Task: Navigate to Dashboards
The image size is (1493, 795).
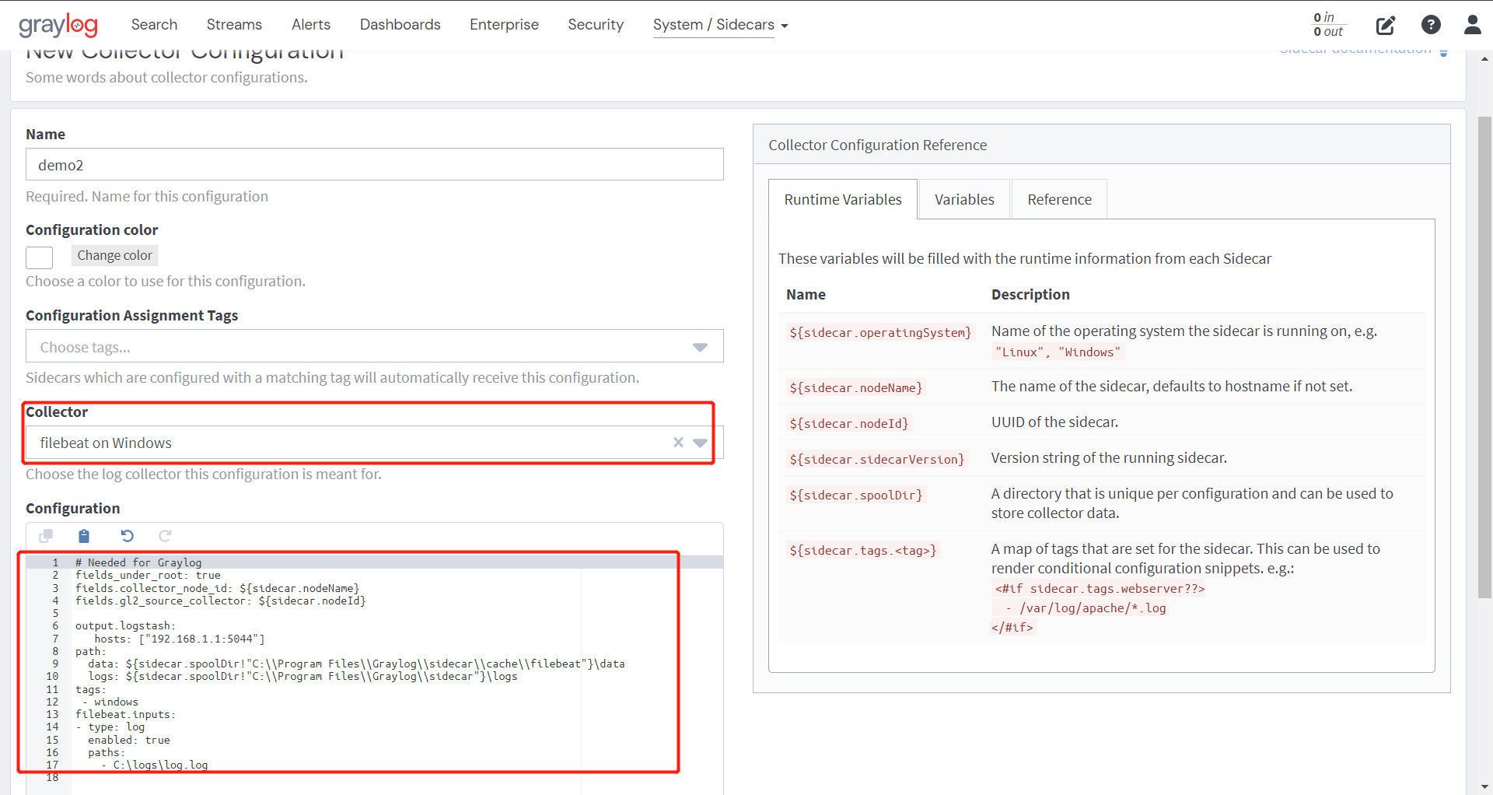Action: pos(400,25)
